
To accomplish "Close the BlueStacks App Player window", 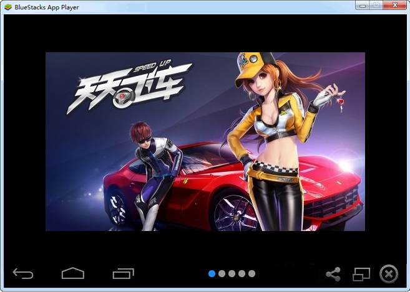I will 394,6.
